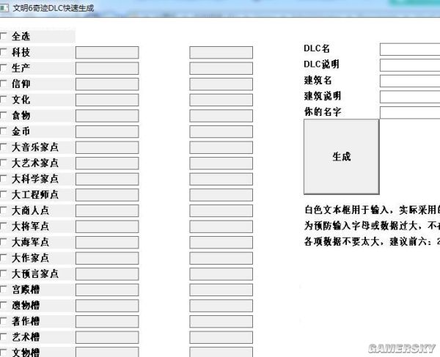This screenshot has height=357, width=440.
Task: Focus the second value box in 信仰 row
Action: pyautogui.click(x=221, y=84)
